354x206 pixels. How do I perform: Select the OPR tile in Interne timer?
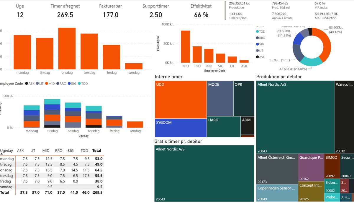tap(244, 98)
